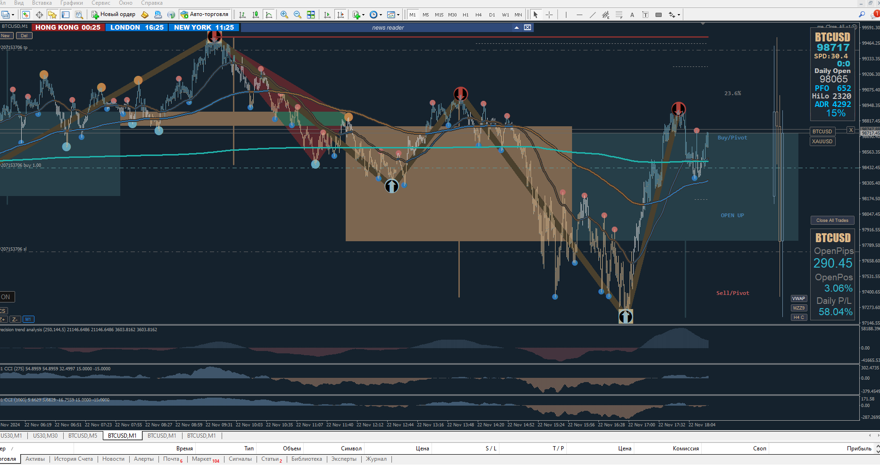This screenshot has height=465, width=880.
Task: Toggle the ON button on chart
Action: 7,297
